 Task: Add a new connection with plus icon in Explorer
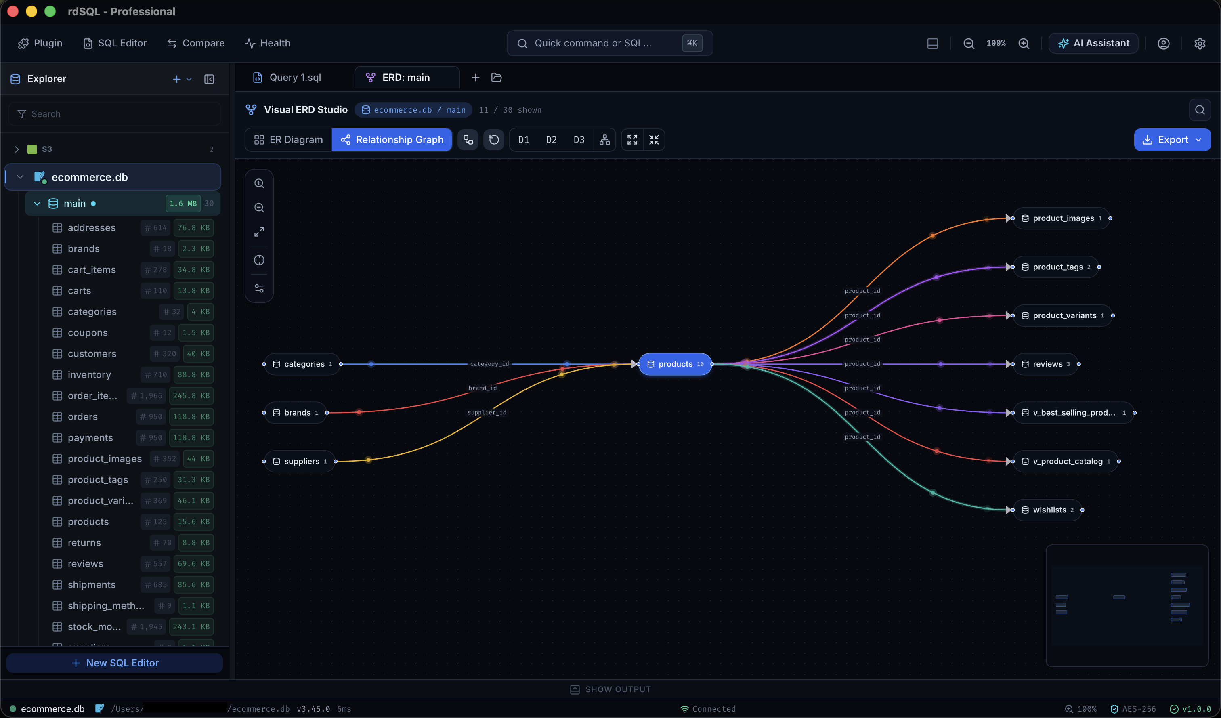coord(177,79)
